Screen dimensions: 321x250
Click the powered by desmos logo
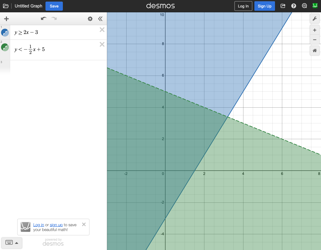(53, 242)
